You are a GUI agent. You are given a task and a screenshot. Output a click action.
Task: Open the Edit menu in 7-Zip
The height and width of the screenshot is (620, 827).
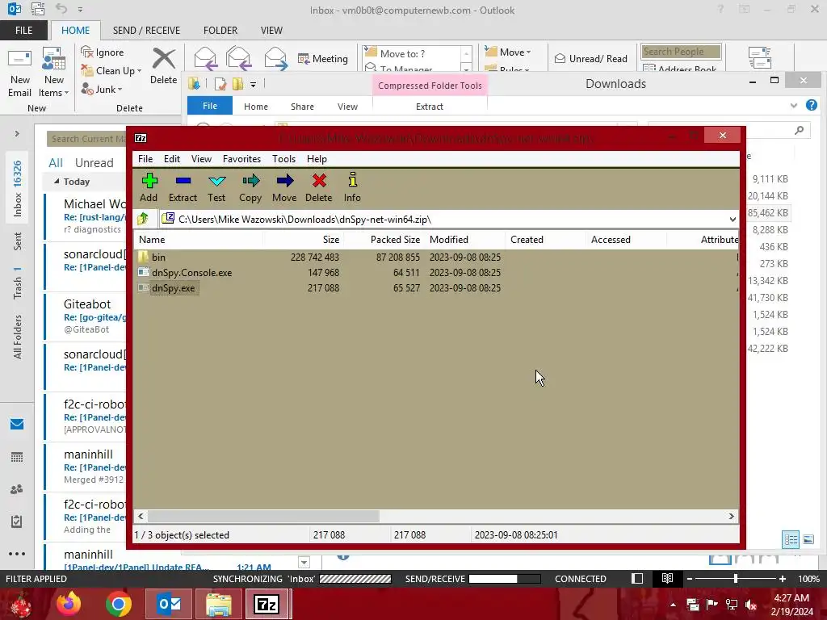[172, 159]
